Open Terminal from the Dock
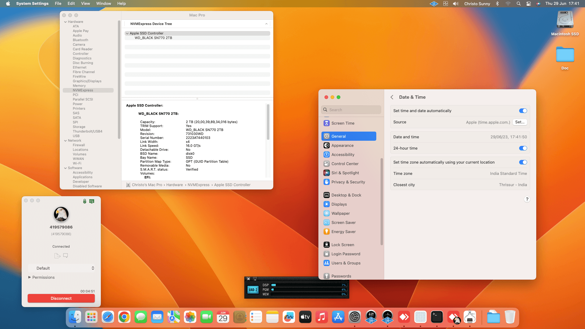 point(437,317)
